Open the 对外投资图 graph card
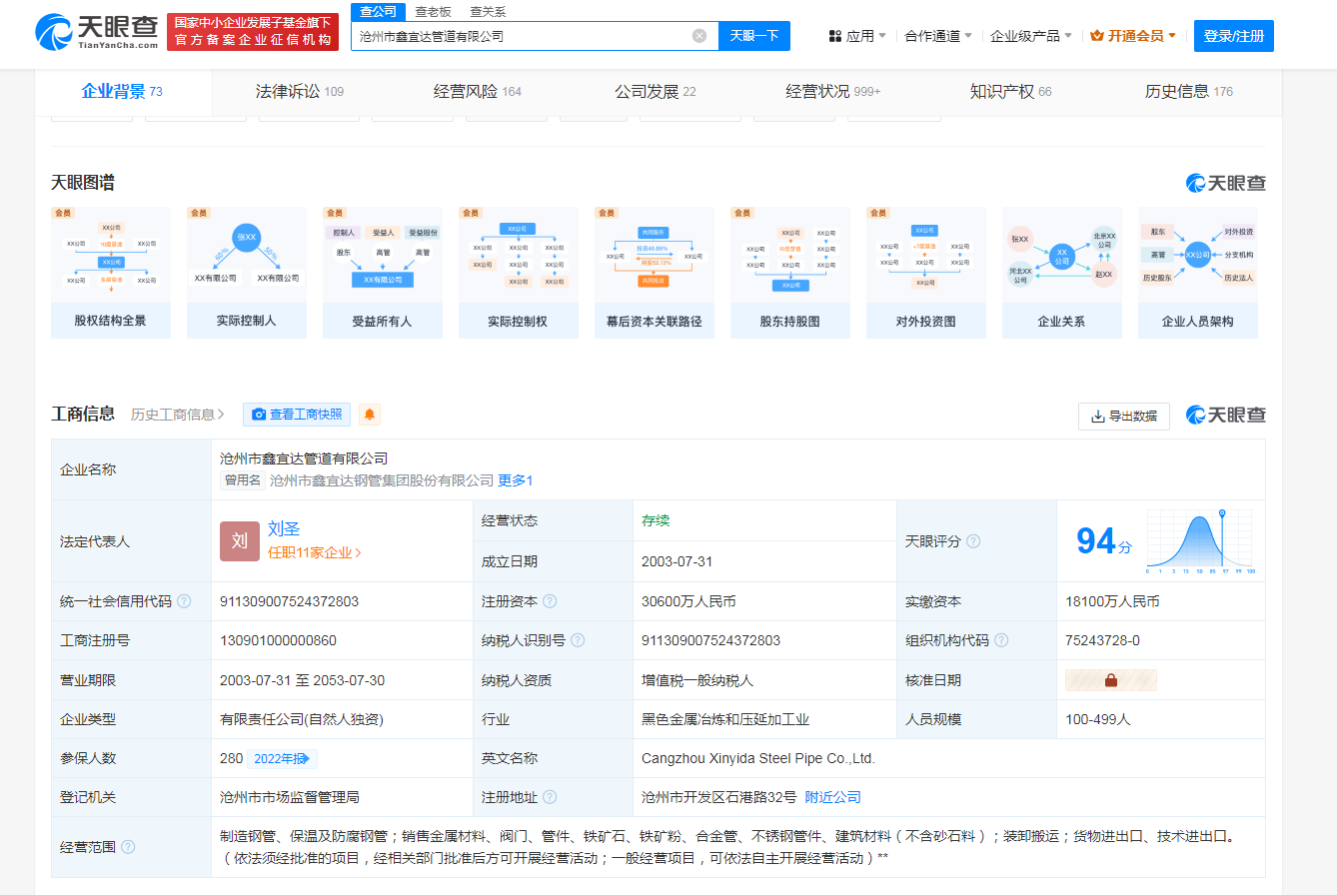This screenshot has height=895, width=1337. (x=926, y=273)
